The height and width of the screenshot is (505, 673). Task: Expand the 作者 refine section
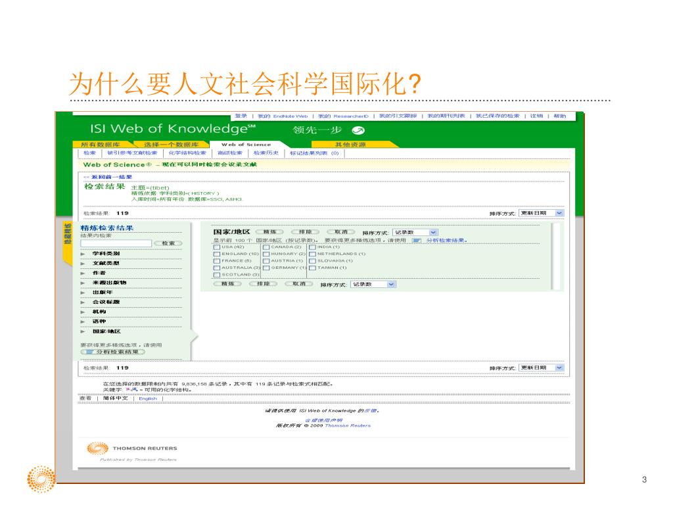(x=82, y=274)
